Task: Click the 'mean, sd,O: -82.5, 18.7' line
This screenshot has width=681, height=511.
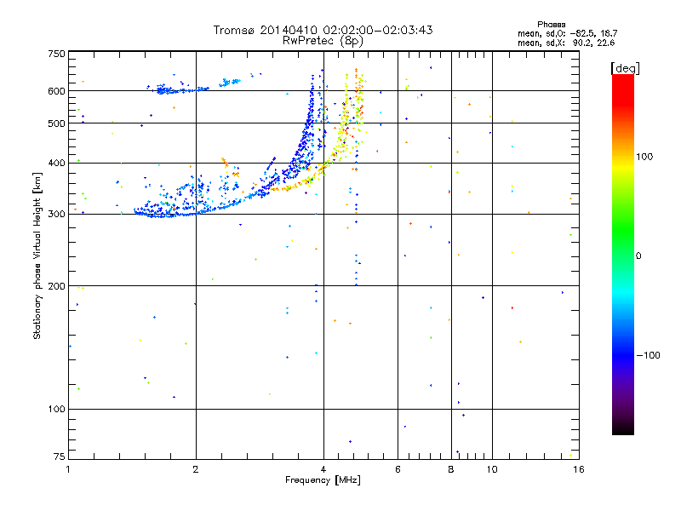Action: point(567,33)
